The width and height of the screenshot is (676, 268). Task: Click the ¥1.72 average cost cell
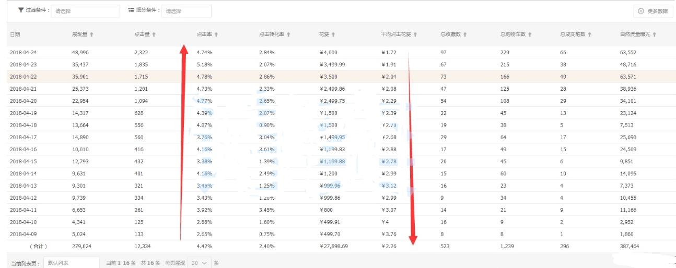coord(389,53)
